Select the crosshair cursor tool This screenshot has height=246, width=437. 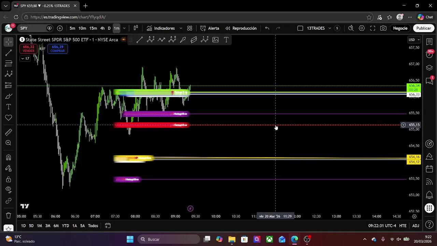coord(9,42)
